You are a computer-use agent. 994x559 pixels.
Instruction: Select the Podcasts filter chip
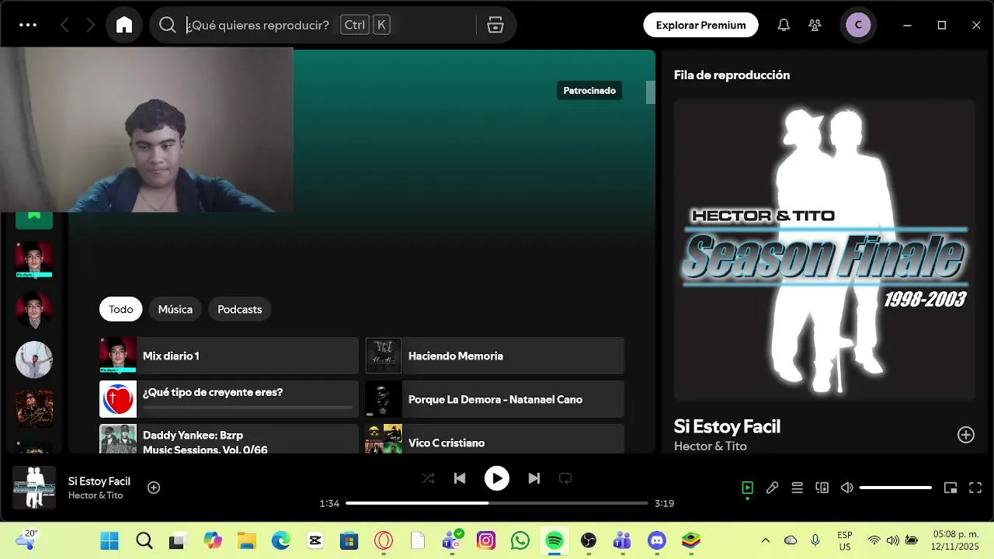pos(239,309)
